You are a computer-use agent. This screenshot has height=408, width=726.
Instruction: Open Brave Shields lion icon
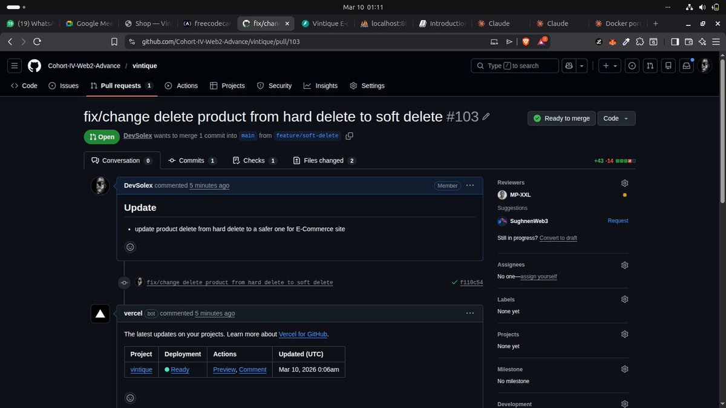tap(525, 42)
